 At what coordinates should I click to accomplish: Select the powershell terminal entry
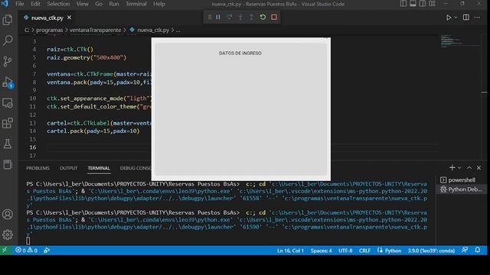point(461,180)
